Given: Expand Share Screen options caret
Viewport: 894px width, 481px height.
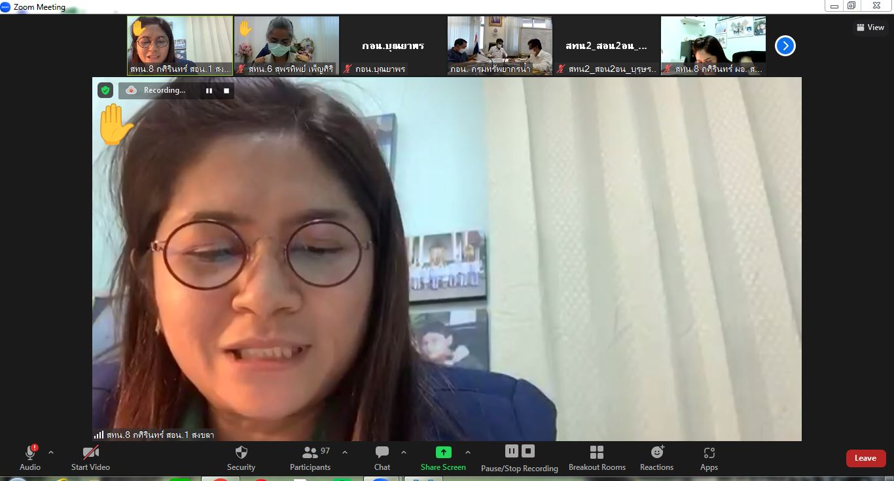Looking at the screenshot, I should (x=467, y=452).
